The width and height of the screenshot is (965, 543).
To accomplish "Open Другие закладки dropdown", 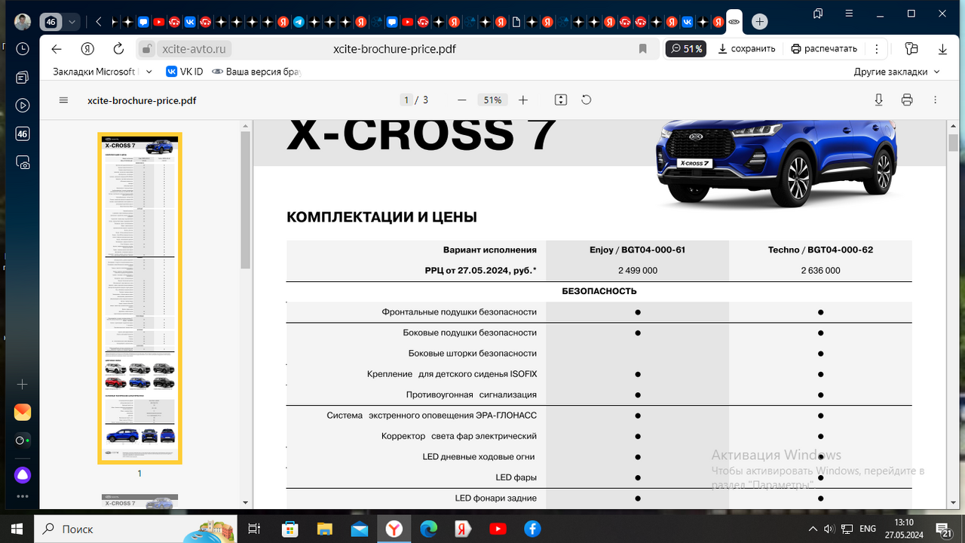I will pos(897,72).
